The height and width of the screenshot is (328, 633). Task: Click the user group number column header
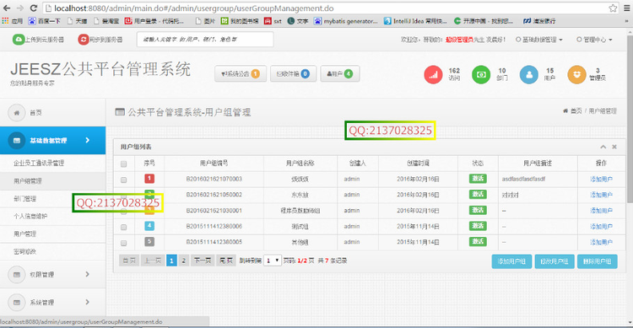coord(214,163)
